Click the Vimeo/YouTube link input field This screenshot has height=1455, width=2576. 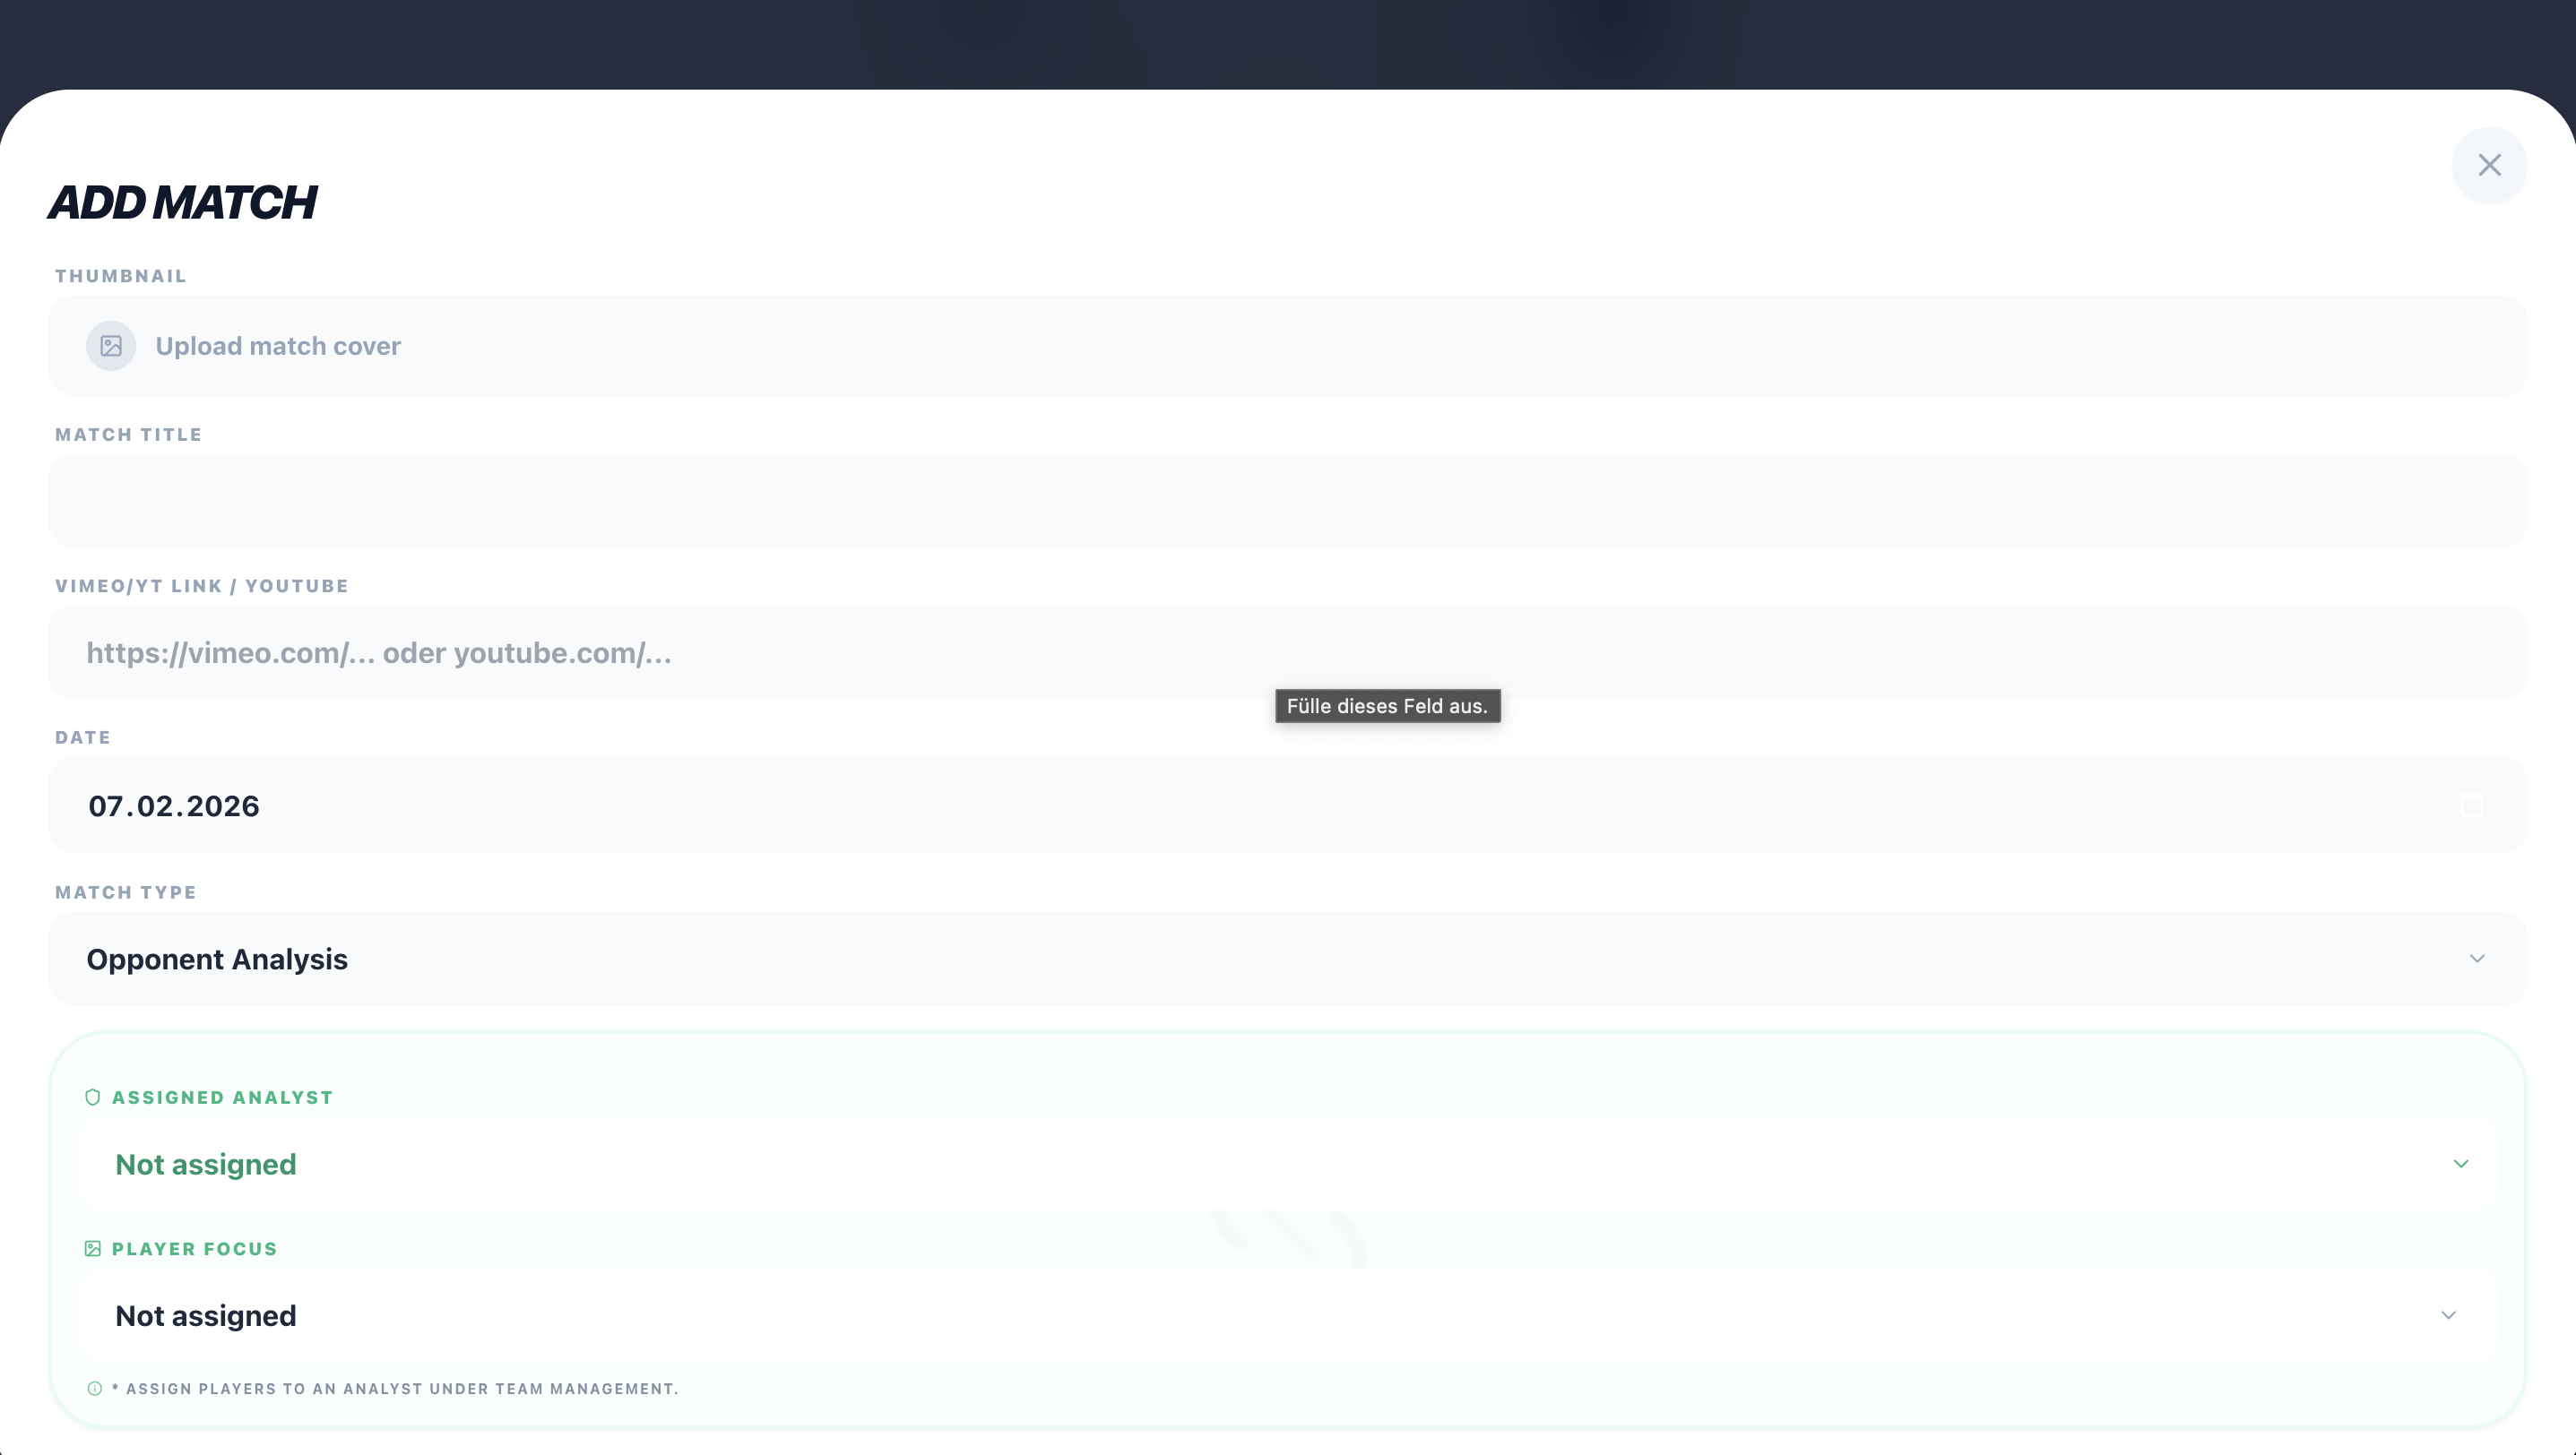(1288, 652)
